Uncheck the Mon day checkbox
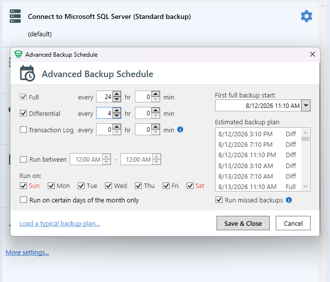This screenshot has height=282, width=330. click(51, 186)
